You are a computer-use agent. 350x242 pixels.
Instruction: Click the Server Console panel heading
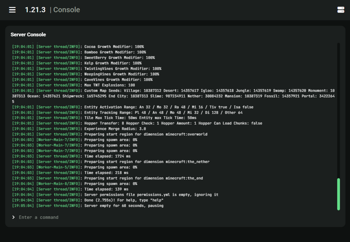(x=28, y=35)
